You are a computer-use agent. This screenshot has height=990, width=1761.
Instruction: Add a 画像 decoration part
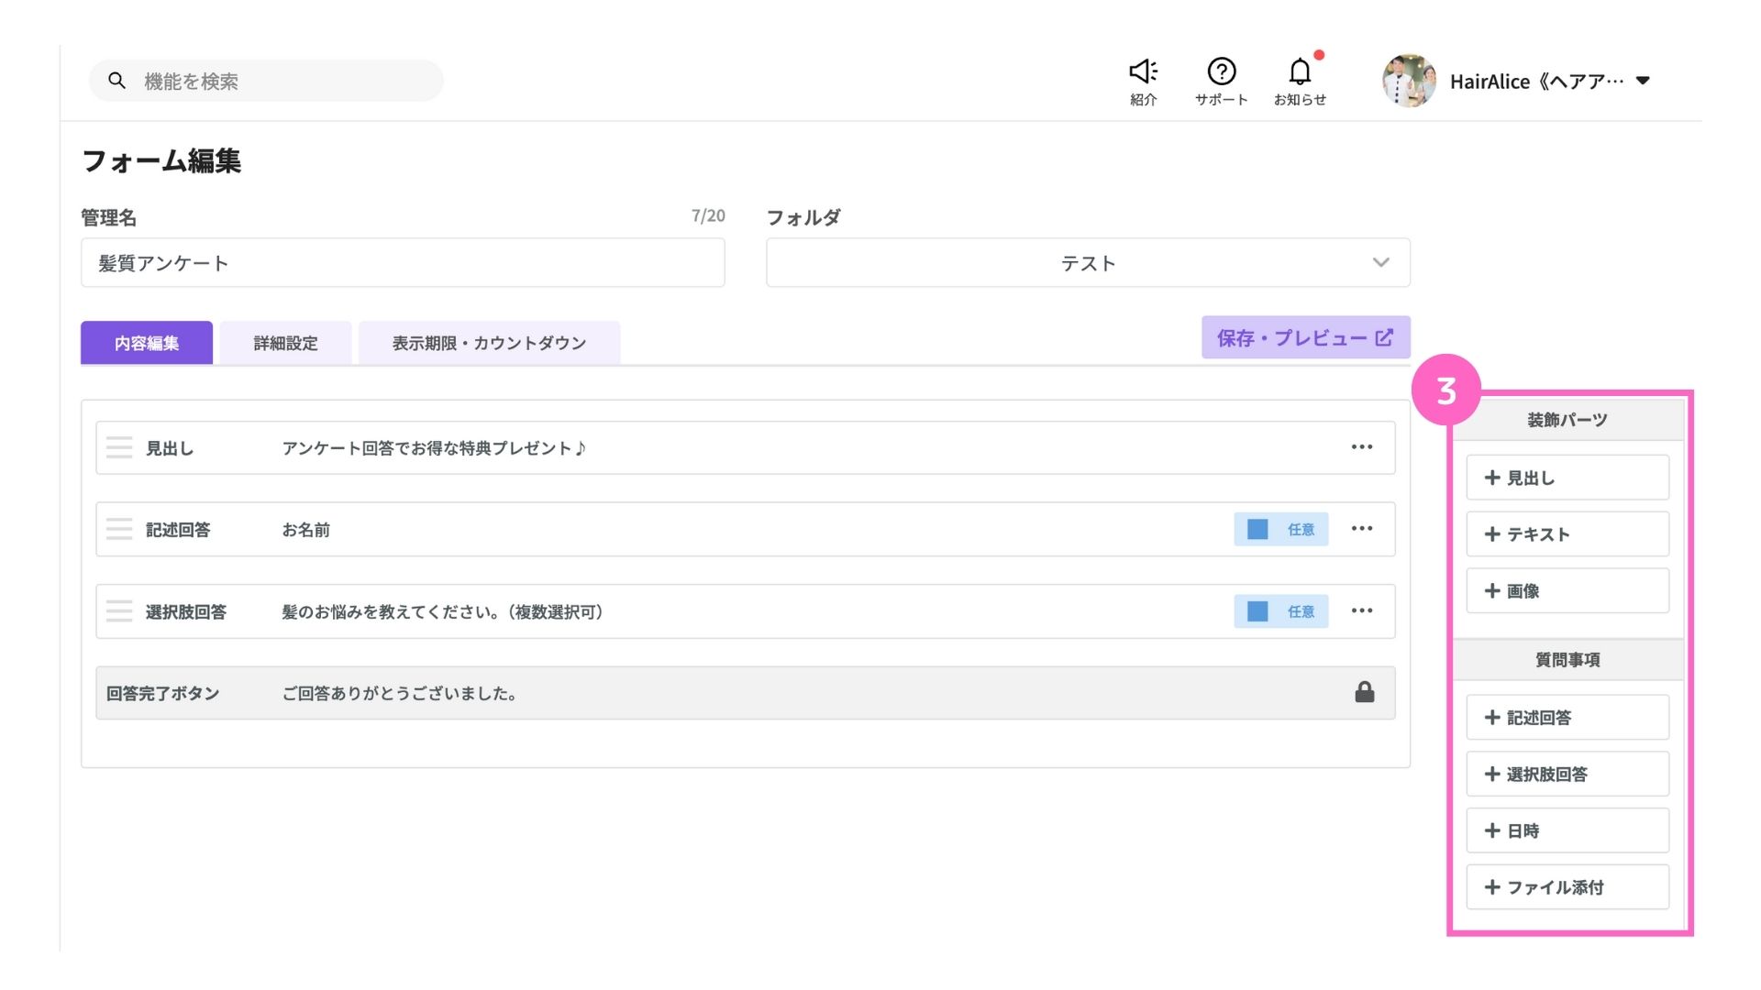1567,590
